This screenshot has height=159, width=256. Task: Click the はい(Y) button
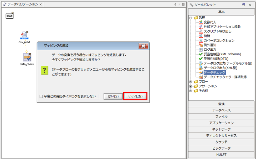tap(113, 96)
